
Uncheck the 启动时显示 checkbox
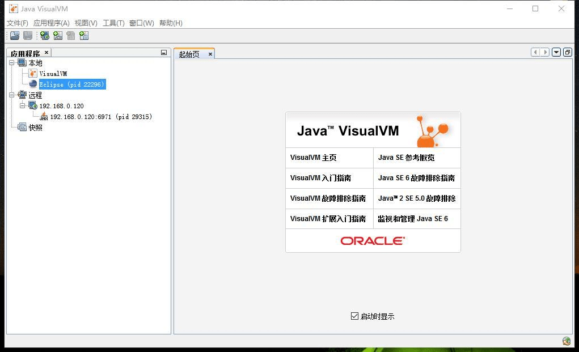point(354,316)
